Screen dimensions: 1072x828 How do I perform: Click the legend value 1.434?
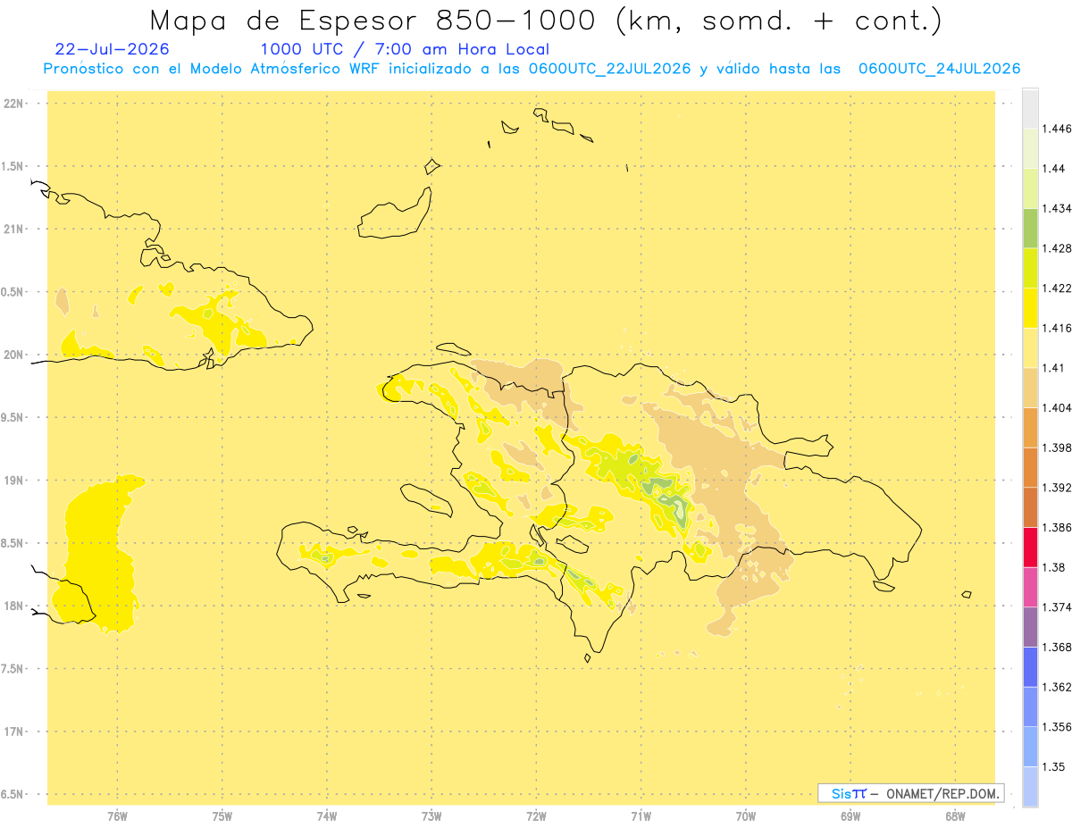tap(1057, 208)
